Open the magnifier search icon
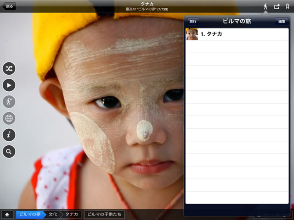294x220 pixels. (x=9, y=151)
